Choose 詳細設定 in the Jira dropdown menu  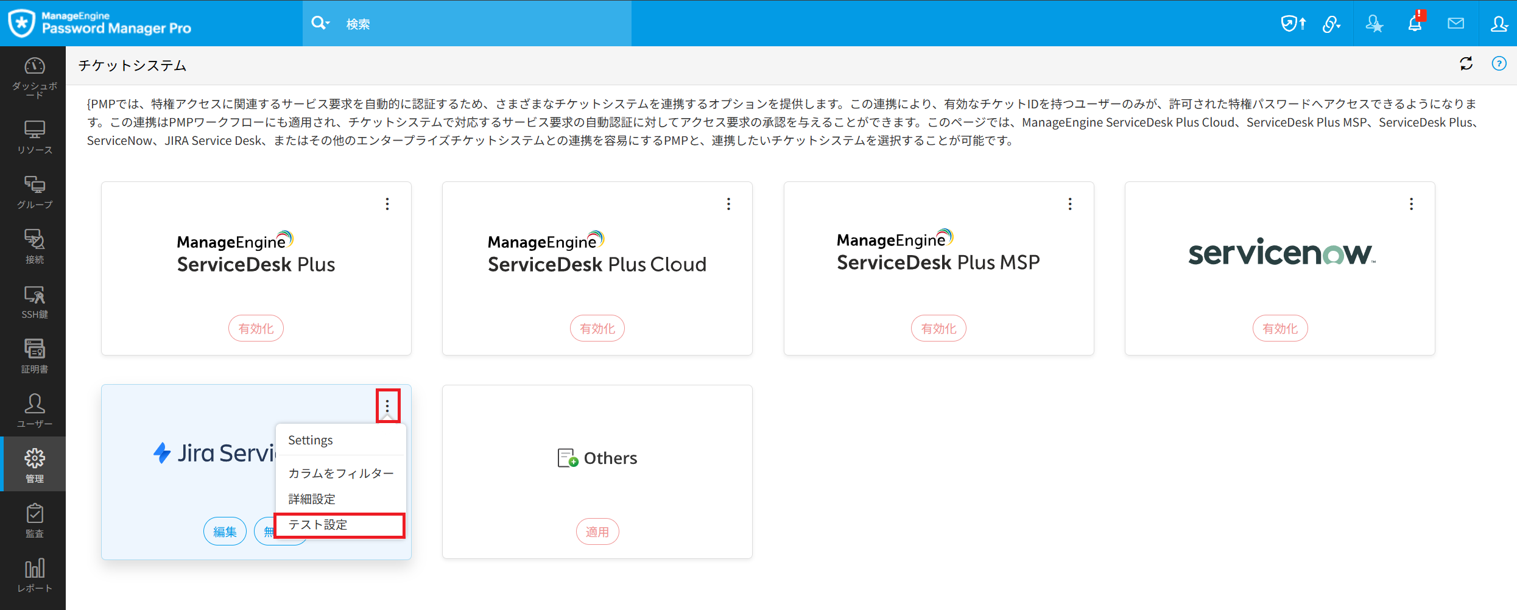(x=312, y=499)
